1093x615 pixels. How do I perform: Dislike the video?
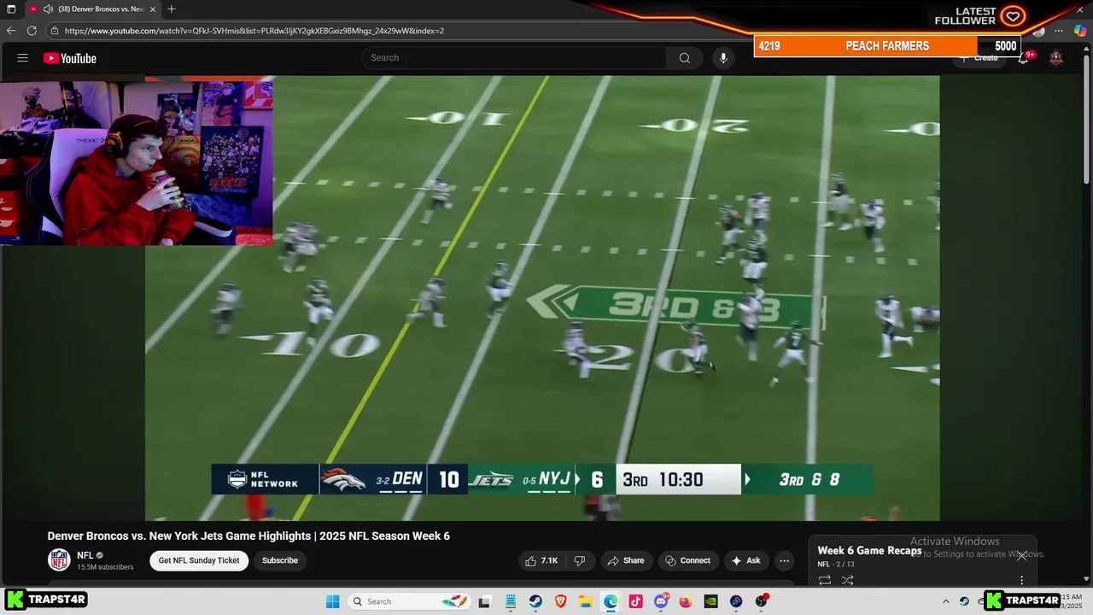pyautogui.click(x=580, y=560)
